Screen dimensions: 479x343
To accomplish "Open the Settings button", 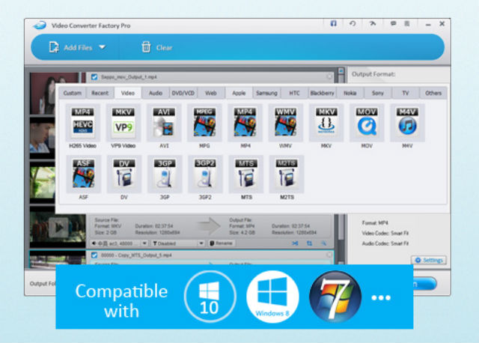I will (x=429, y=260).
